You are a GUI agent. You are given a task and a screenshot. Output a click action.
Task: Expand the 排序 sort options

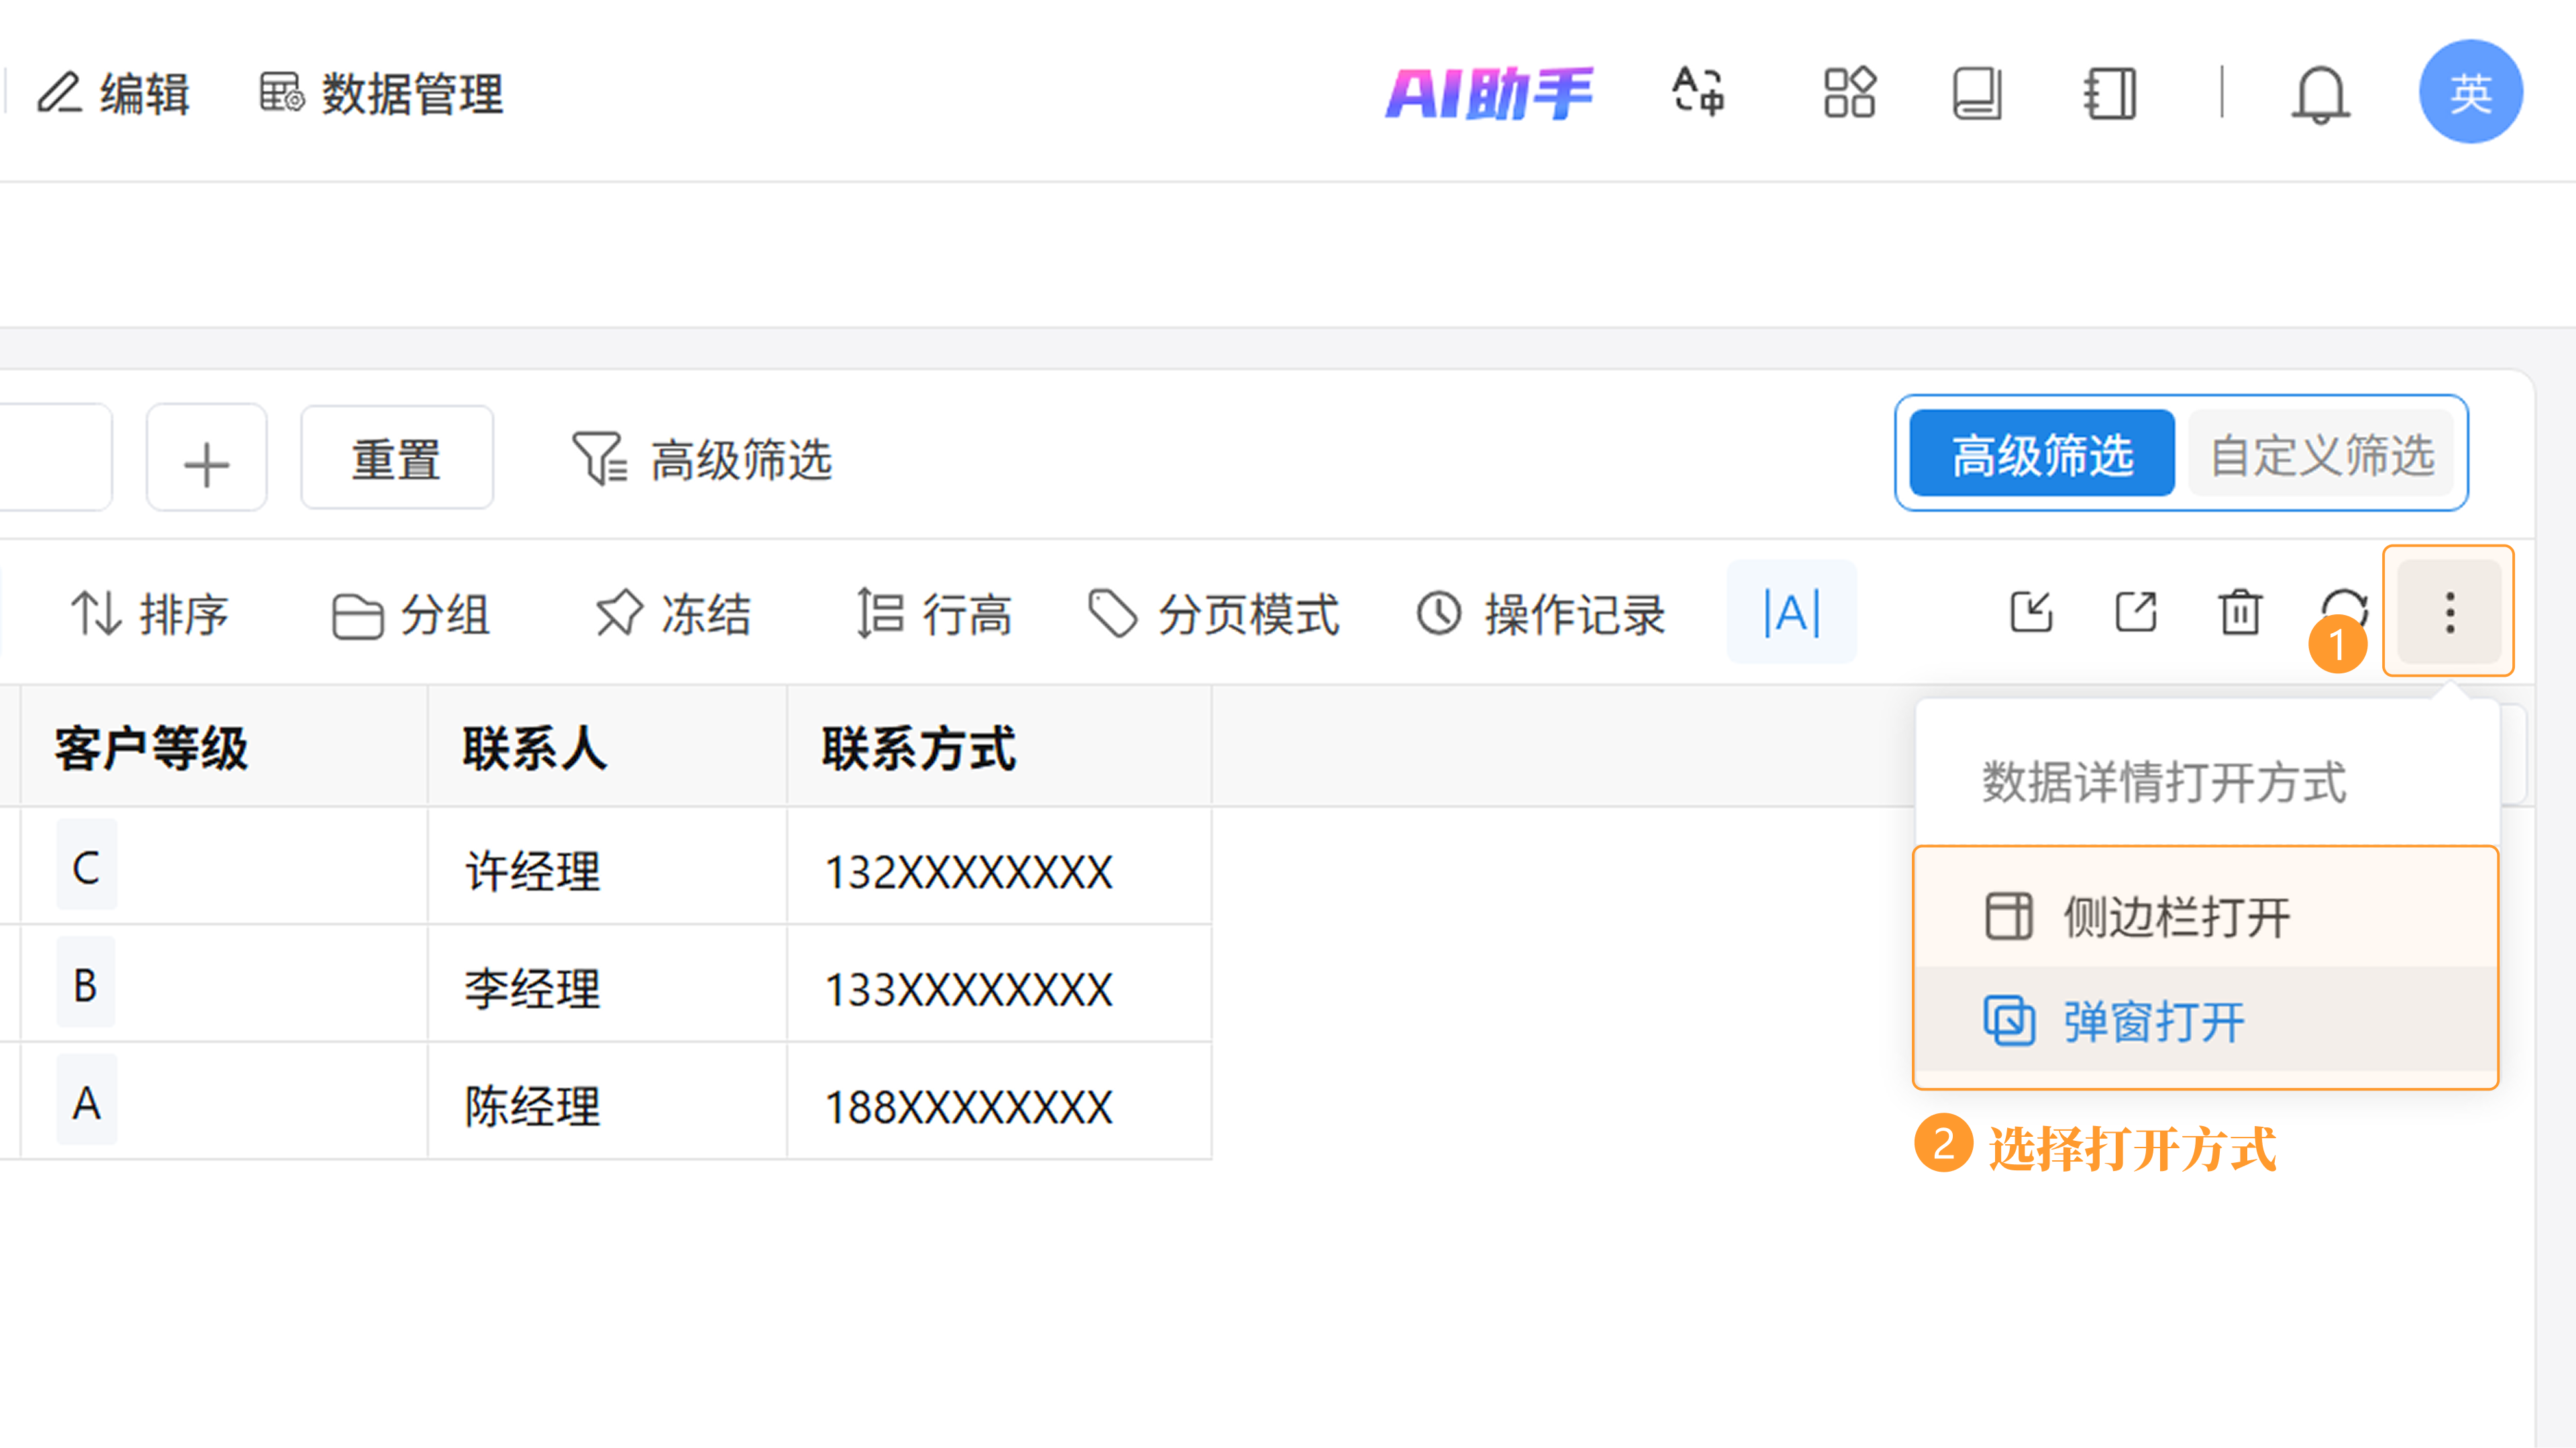pos(150,613)
